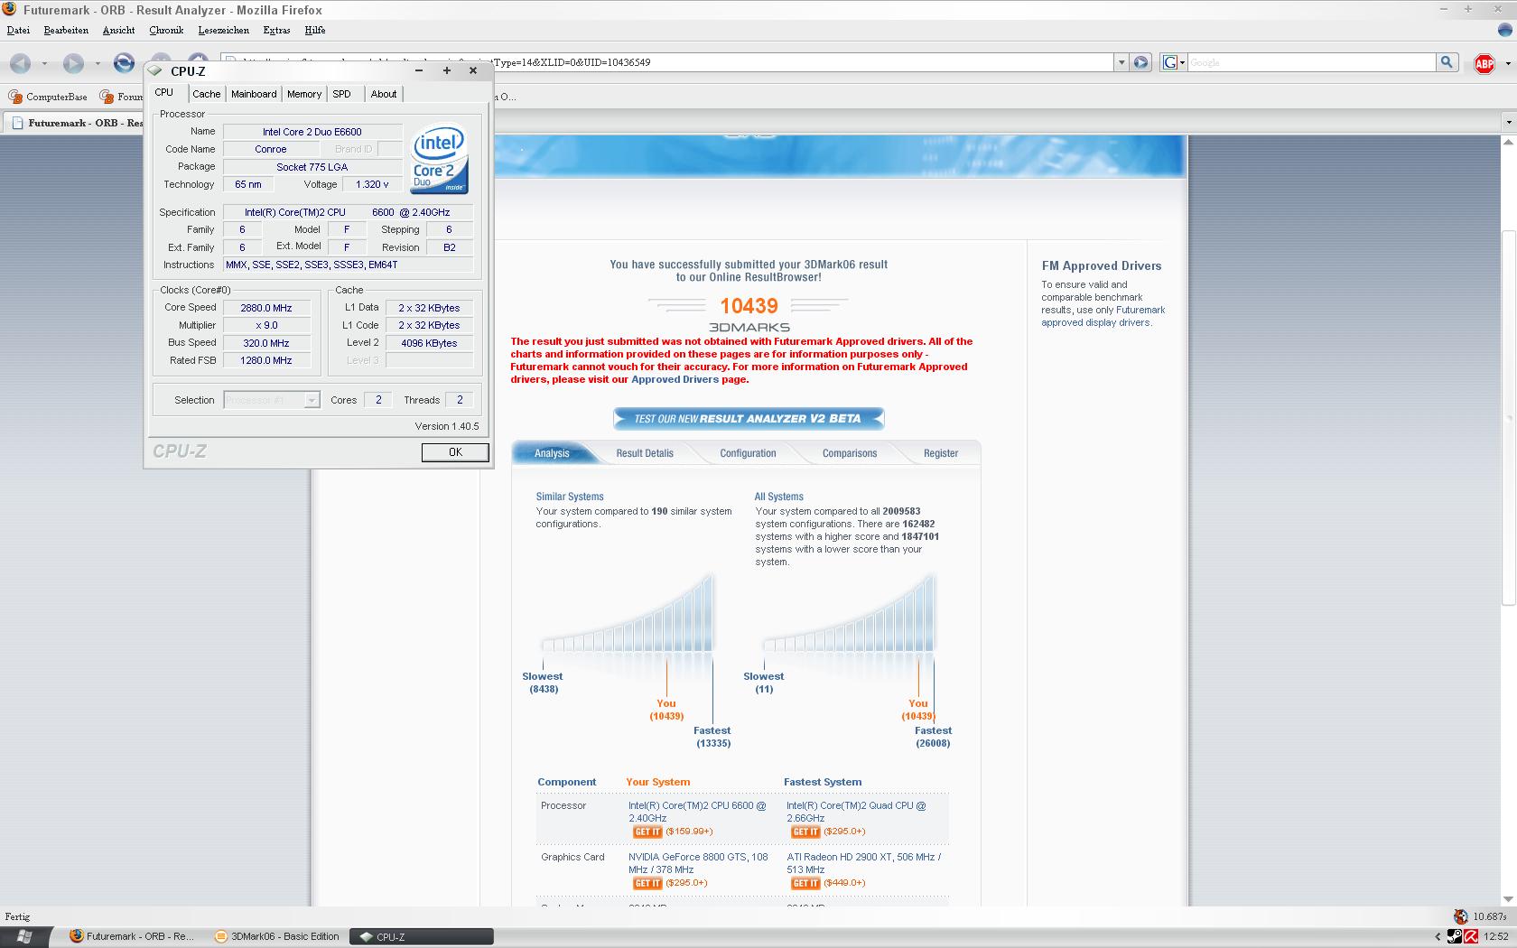Screen dimensions: 1517x948
Task: Open the Configuration tab
Action: tap(748, 453)
